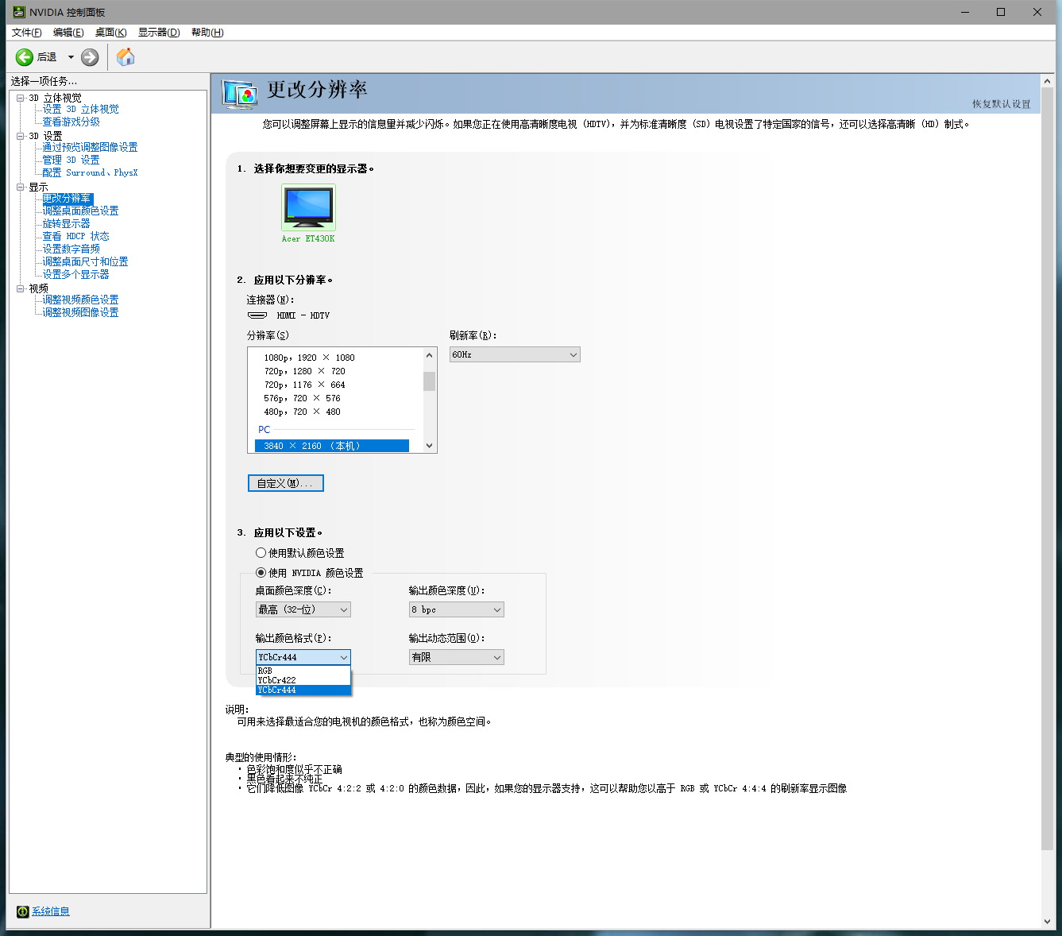Open 查看游戏分级 task
Screen dimensions: 1062x936
pos(71,122)
